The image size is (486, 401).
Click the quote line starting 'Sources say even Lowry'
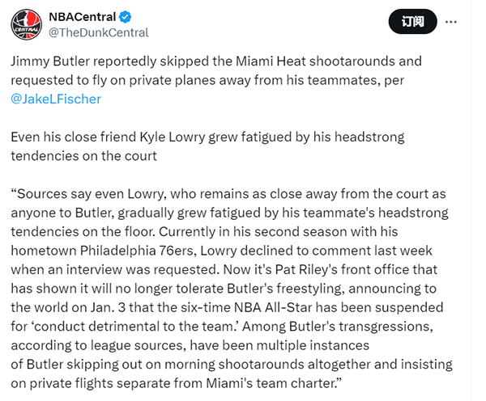(x=228, y=194)
